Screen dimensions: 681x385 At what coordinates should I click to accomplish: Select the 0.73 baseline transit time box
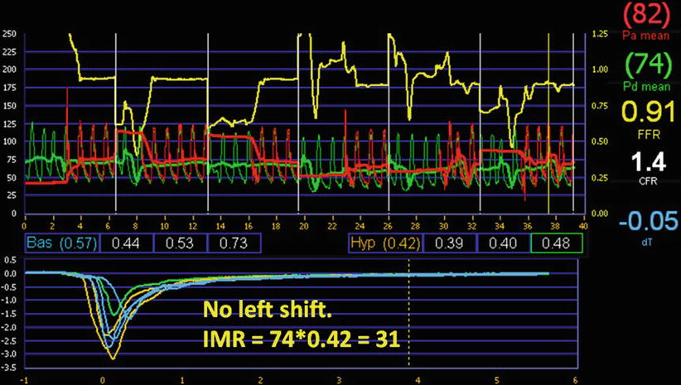coord(234,243)
